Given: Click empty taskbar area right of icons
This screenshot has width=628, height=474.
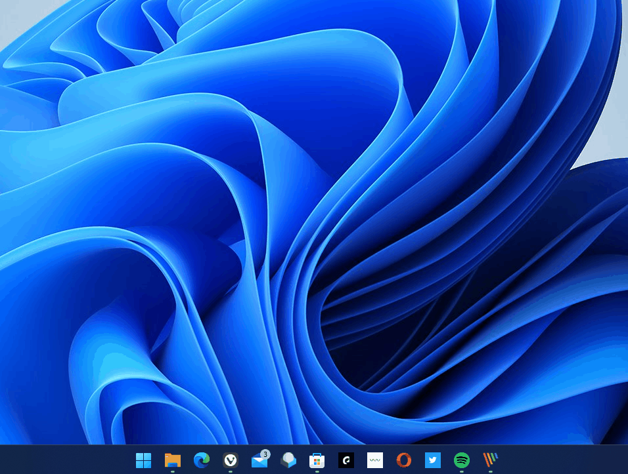Looking at the screenshot, I should (x=565, y=460).
